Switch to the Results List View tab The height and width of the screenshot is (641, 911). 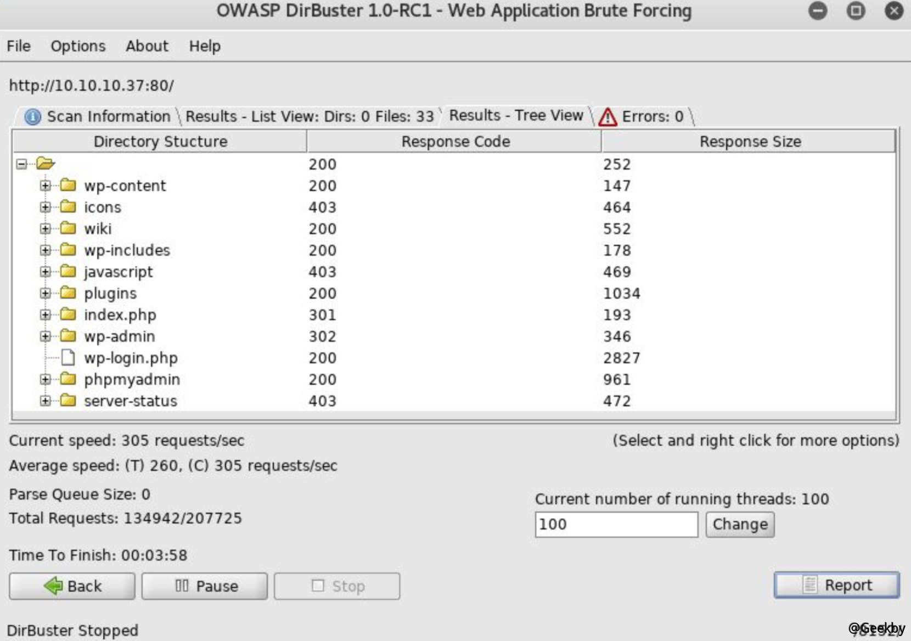(310, 116)
